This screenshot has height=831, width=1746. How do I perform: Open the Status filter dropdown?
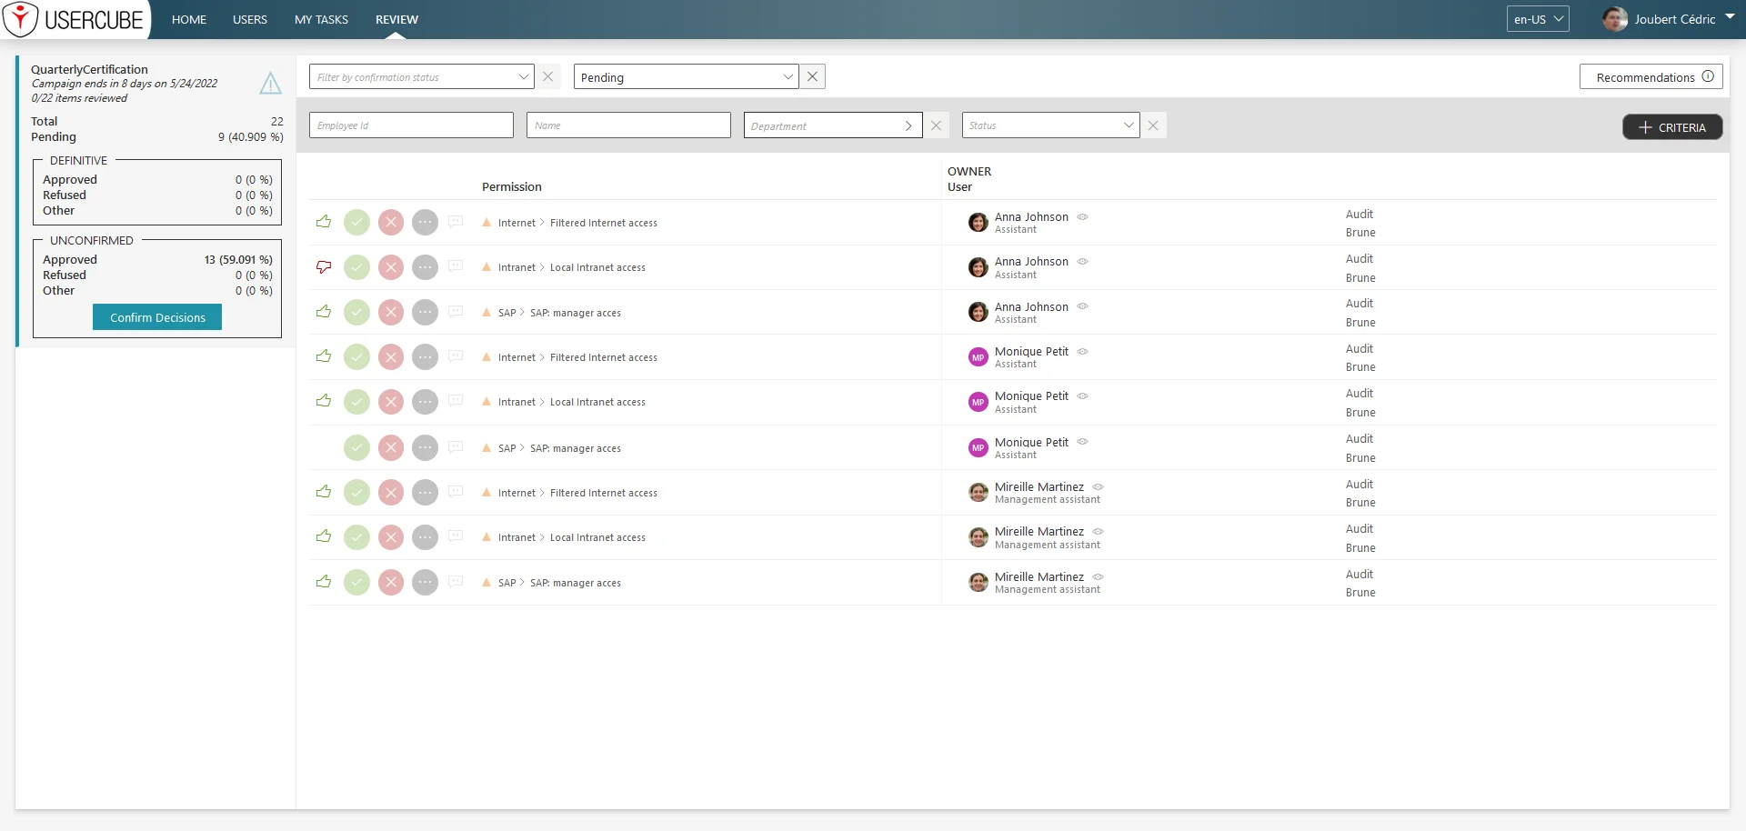[x=1050, y=125]
